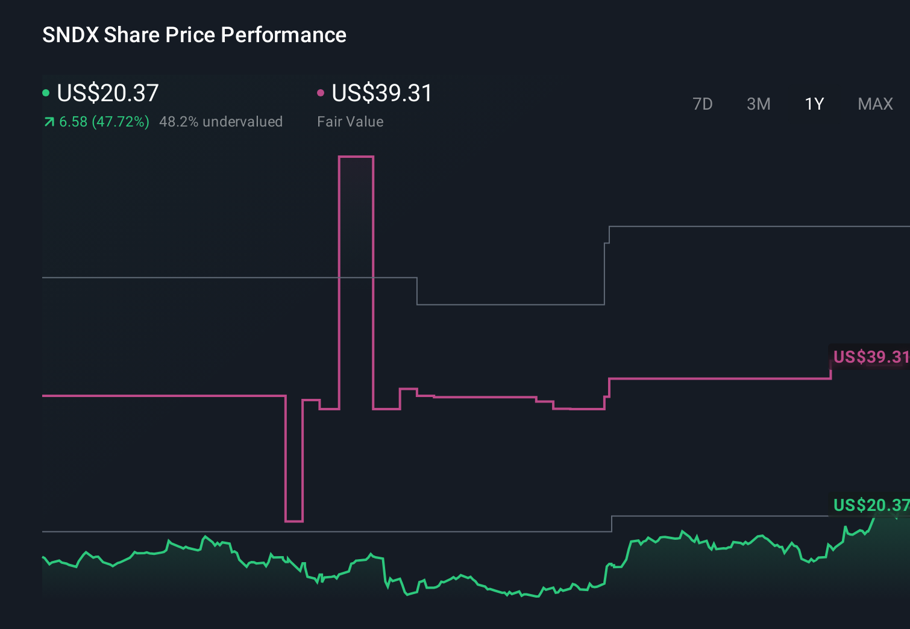Open the MAX time range view
Screen dimensions: 910x629
pyautogui.click(x=874, y=104)
